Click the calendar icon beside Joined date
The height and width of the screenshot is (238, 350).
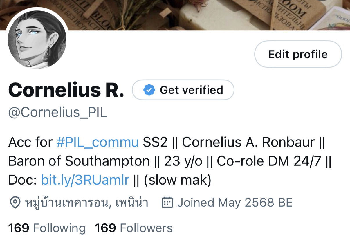pos(167,203)
